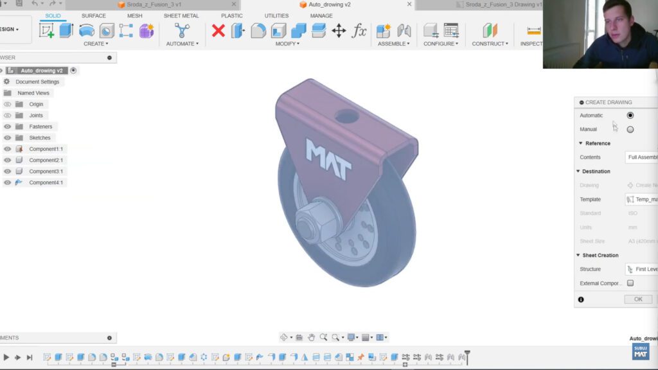Activate the Pan tool in navigation bar
This screenshot has height=370, width=658.
(312, 337)
